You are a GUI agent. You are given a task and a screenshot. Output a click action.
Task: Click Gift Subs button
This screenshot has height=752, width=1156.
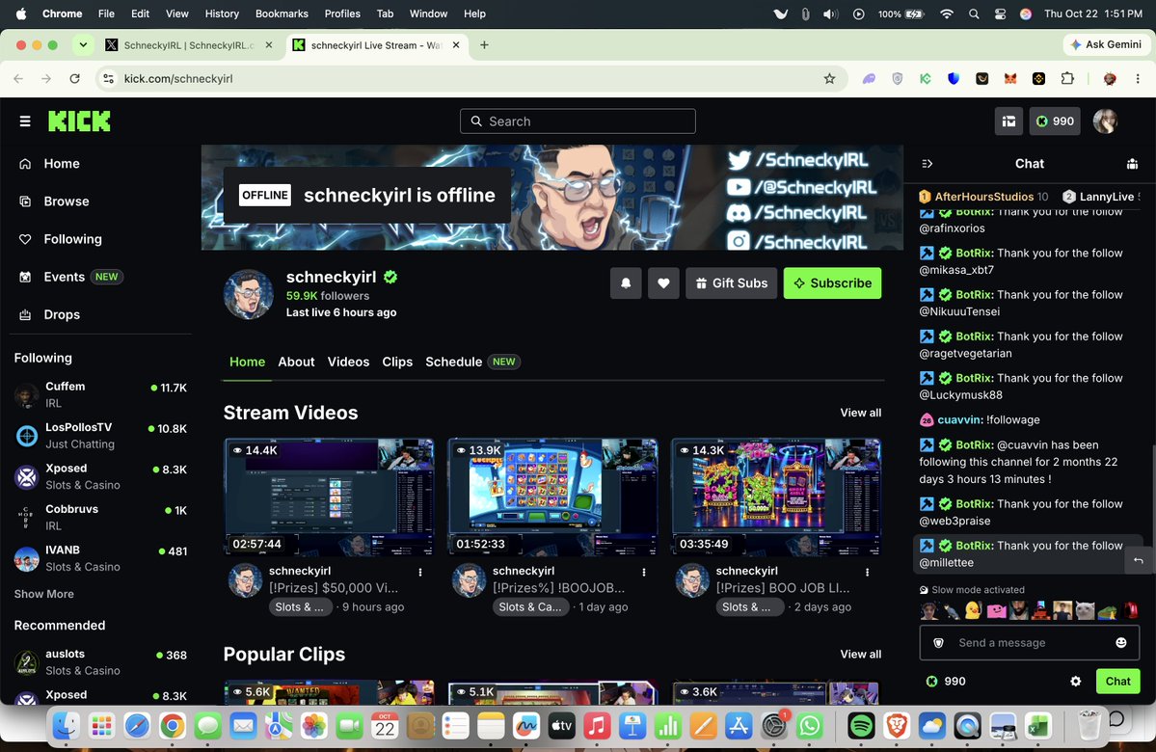(732, 283)
